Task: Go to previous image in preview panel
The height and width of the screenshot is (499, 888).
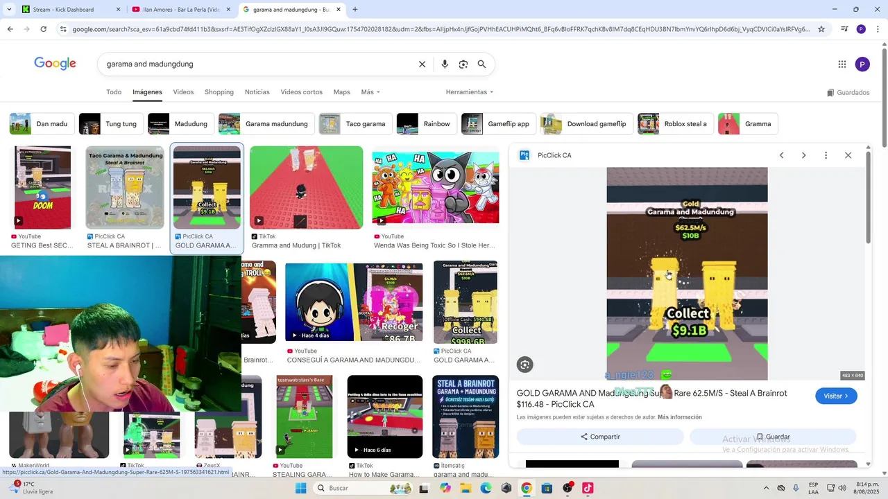Action: tap(781, 155)
